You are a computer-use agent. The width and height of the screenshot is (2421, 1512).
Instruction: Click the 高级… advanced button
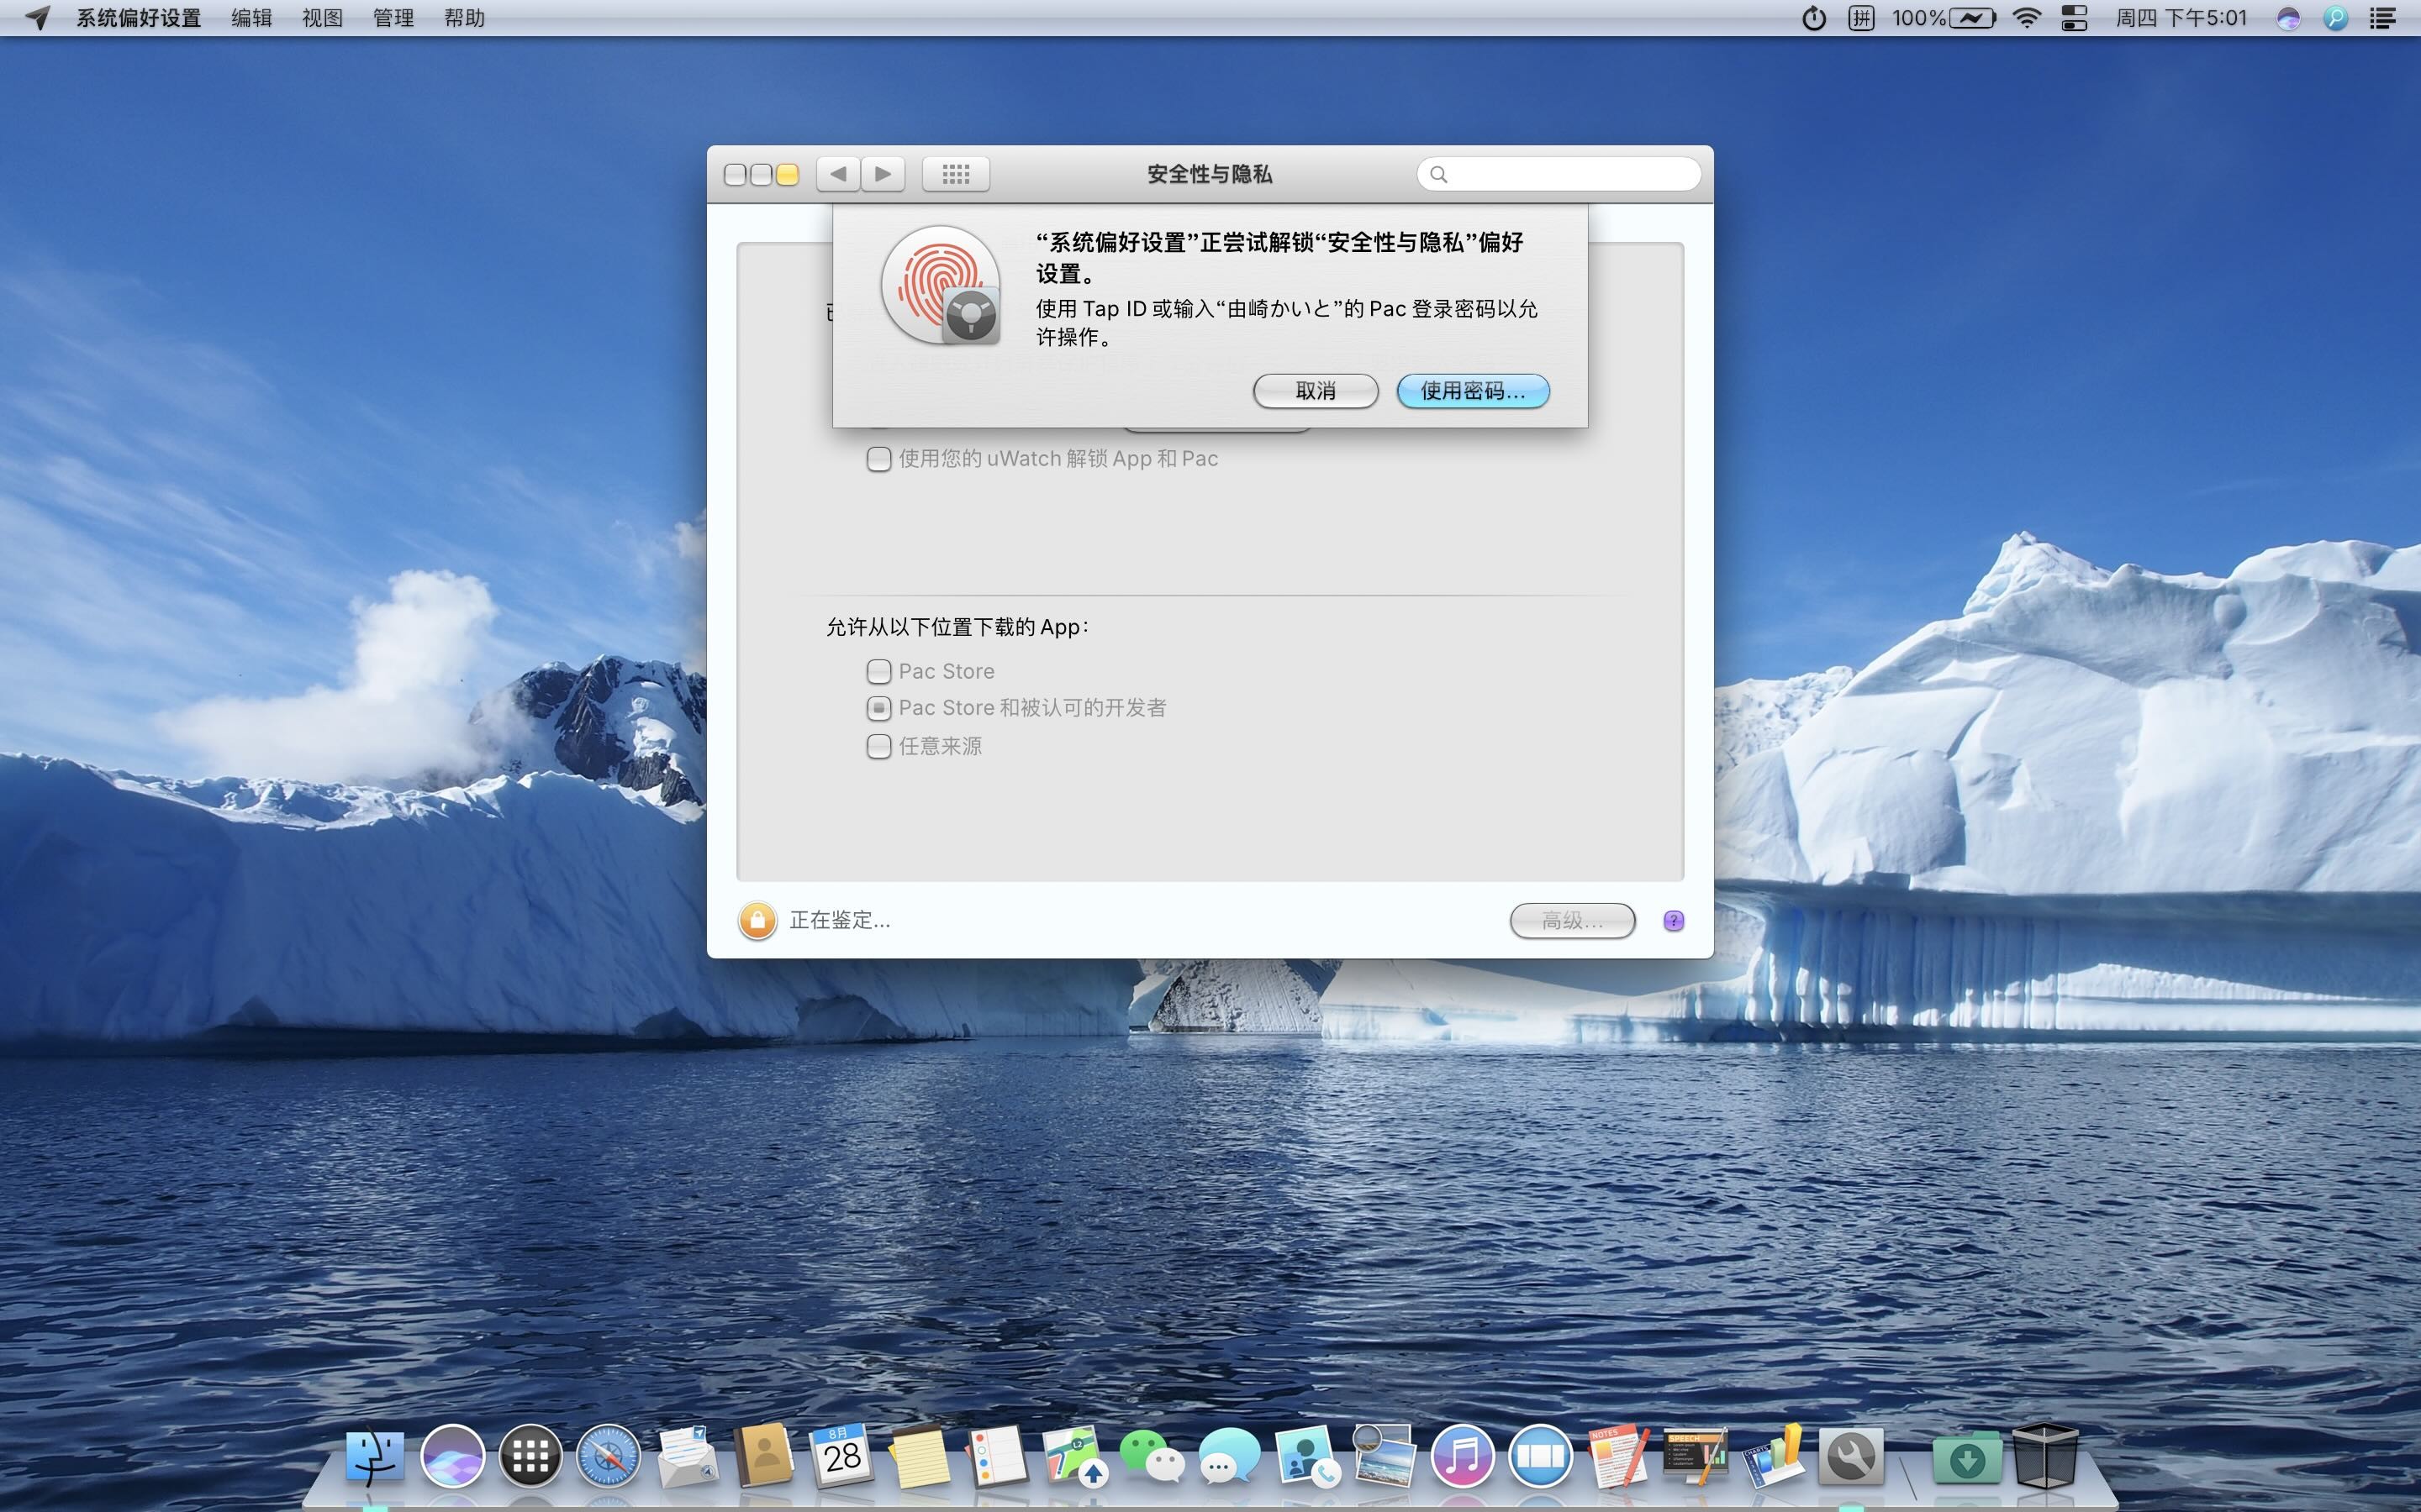pos(1572,920)
